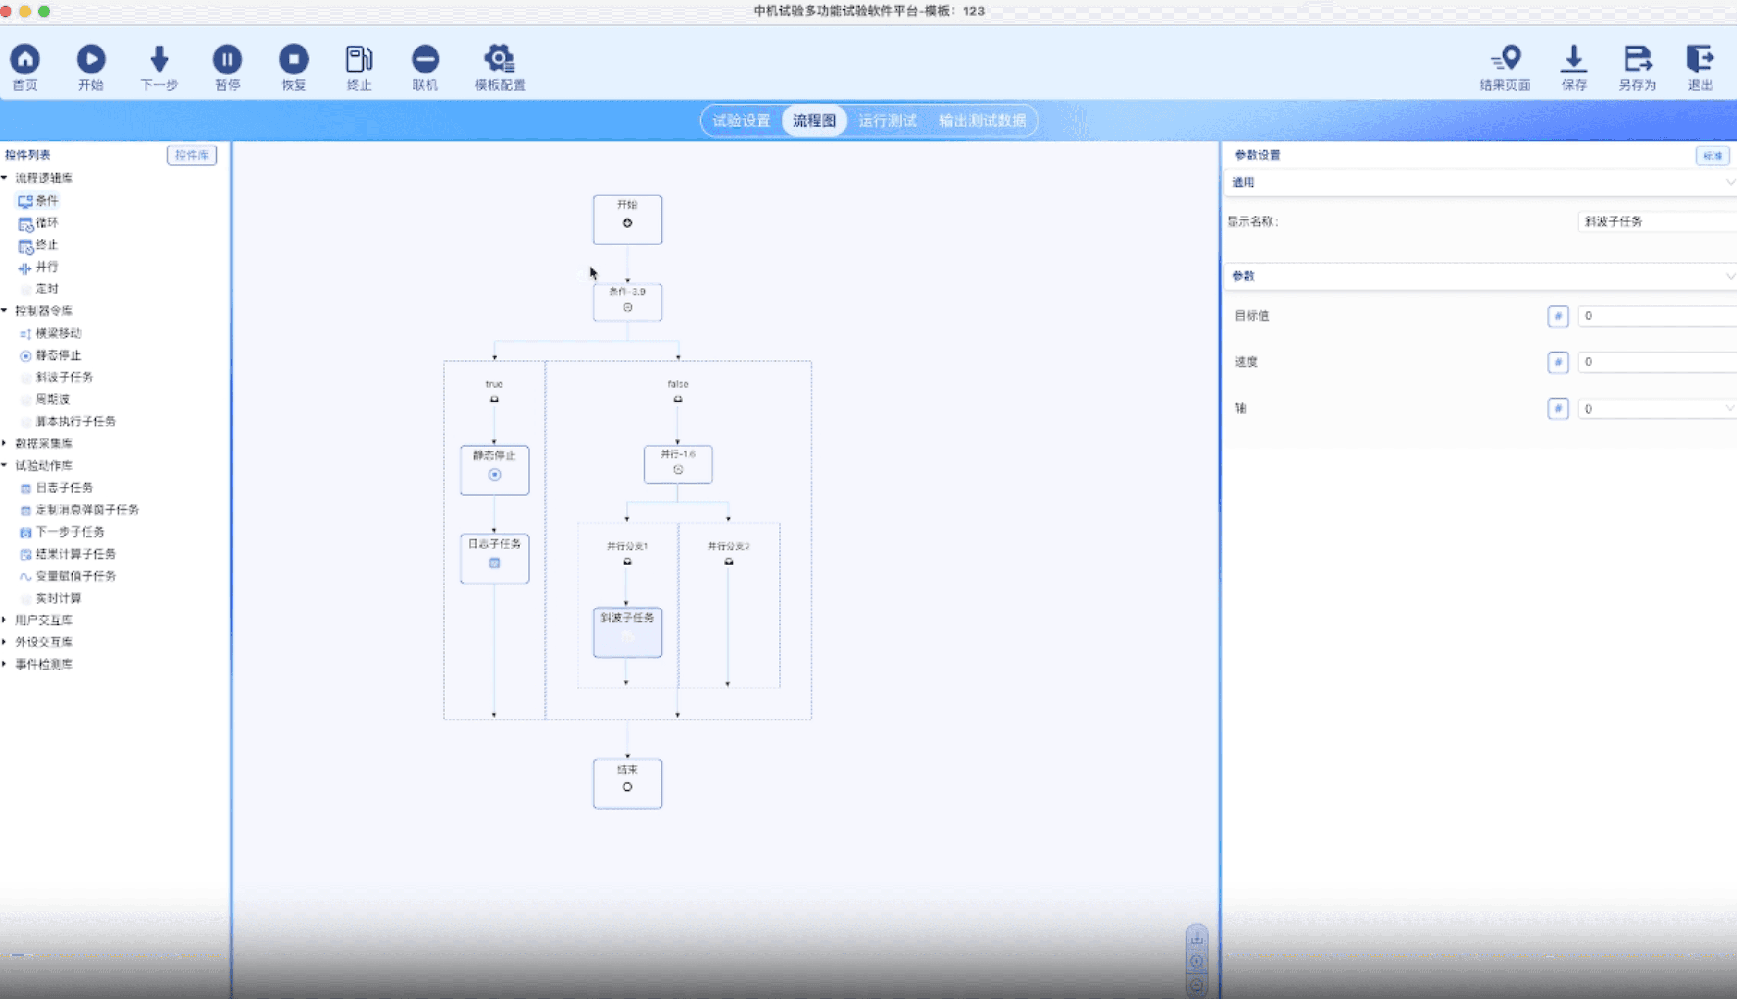Click the 目标值 value field
Viewport: 1737px width, 999px height.
point(1657,317)
